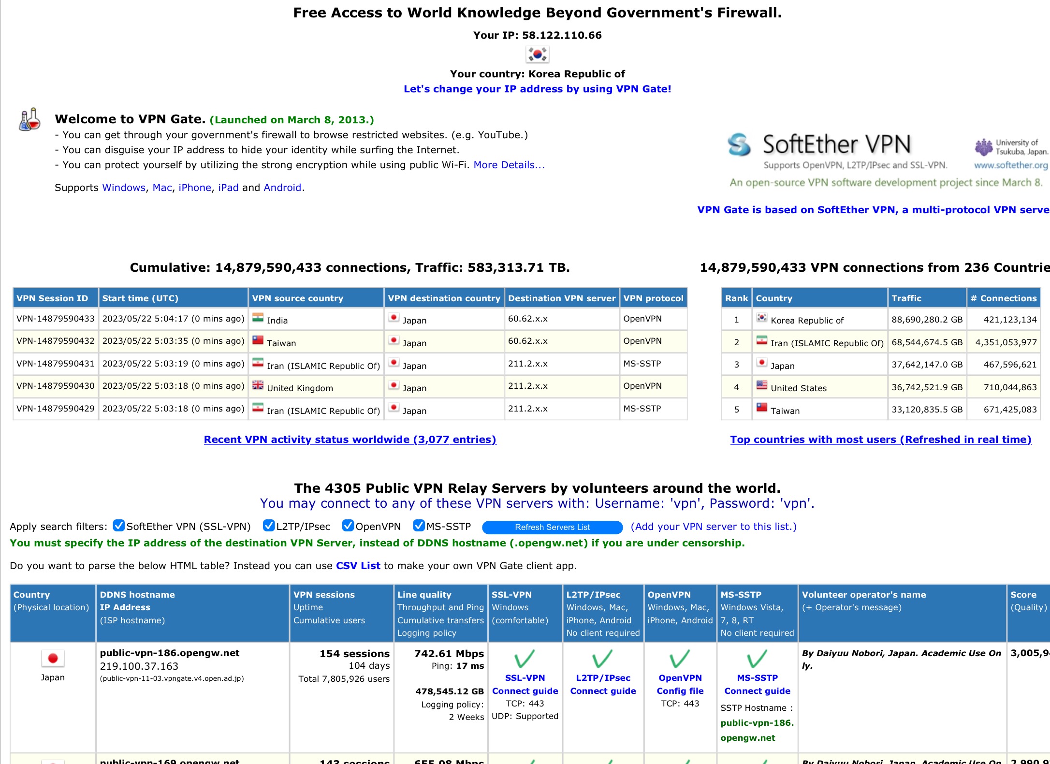Click the Start time (UTC) column header
Image resolution: width=1050 pixels, height=764 pixels.
(174, 298)
